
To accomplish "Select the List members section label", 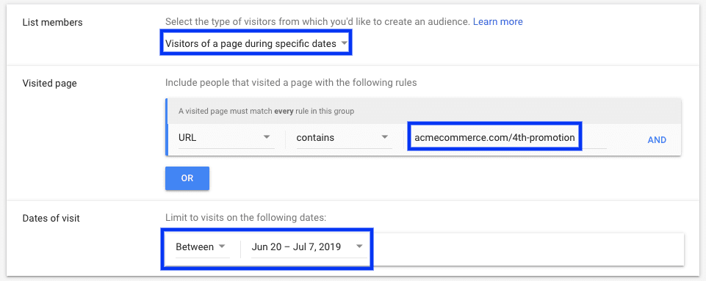I will point(52,22).
